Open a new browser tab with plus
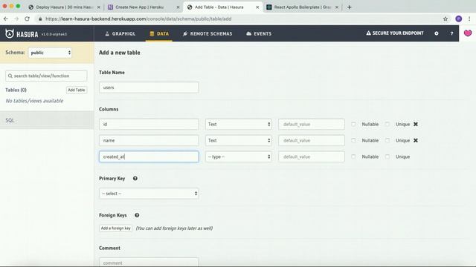This screenshot has height=267, width=476. (349, 7)
